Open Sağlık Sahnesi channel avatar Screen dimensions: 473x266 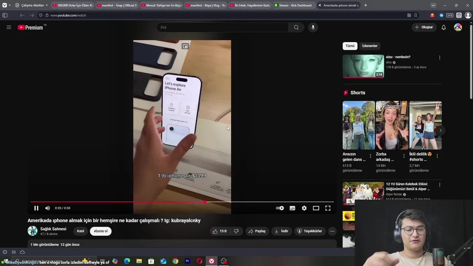(33, 231)
